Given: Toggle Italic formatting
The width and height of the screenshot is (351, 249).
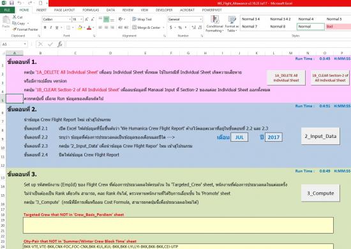Looking at the screenshot, I should pyautogui.click(x=51, y=27).
